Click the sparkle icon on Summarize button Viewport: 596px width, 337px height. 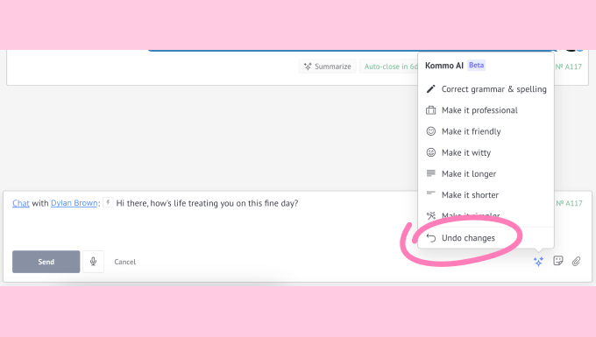coord(308,67)
